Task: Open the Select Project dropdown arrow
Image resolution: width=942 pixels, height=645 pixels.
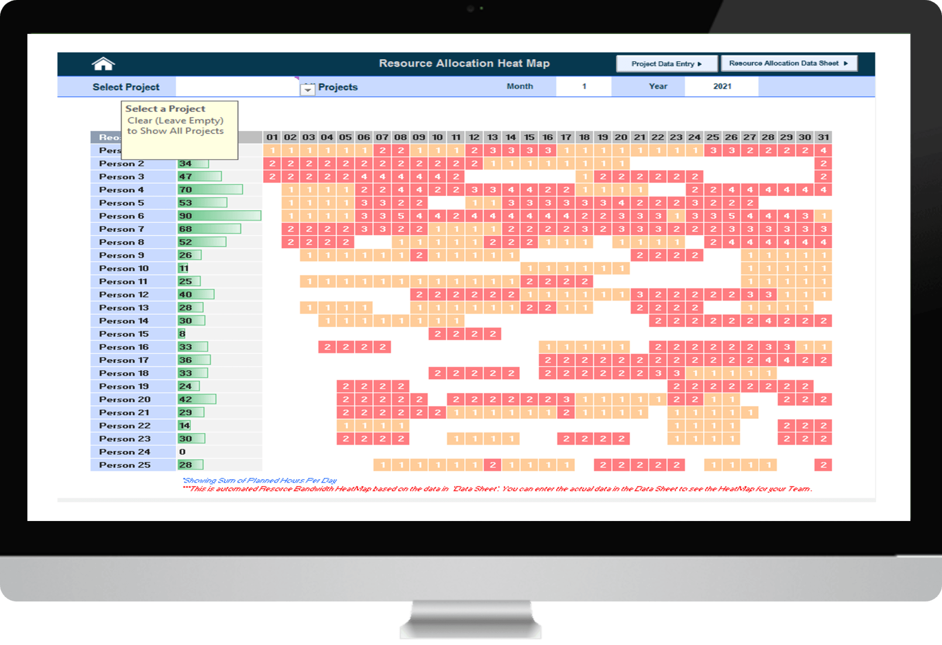Action: pyautogui.click(x=308, y=89)
